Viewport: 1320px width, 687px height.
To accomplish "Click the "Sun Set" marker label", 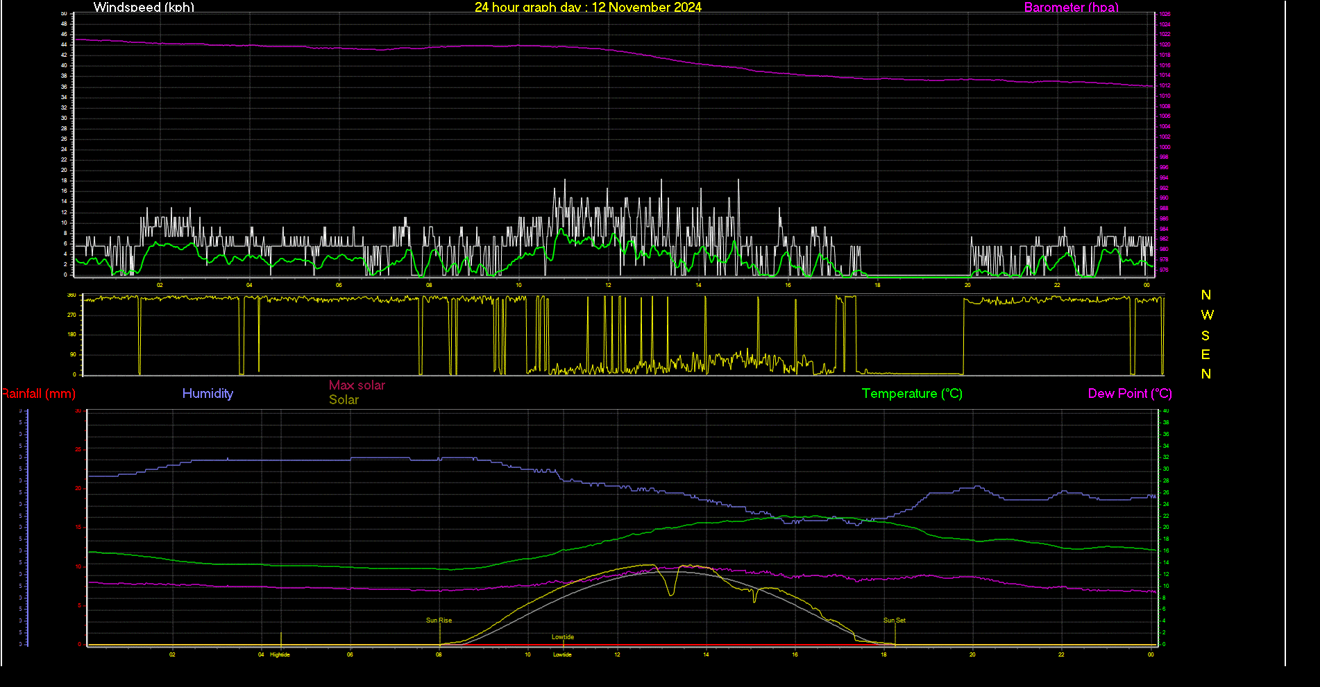I will [894, 620].
